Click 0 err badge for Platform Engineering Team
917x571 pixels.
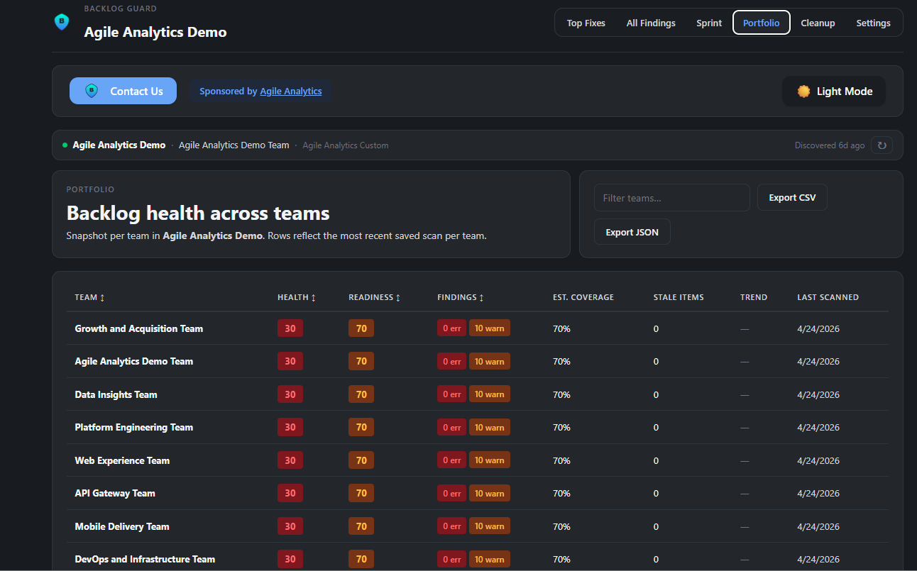click(x=452, y=427)
